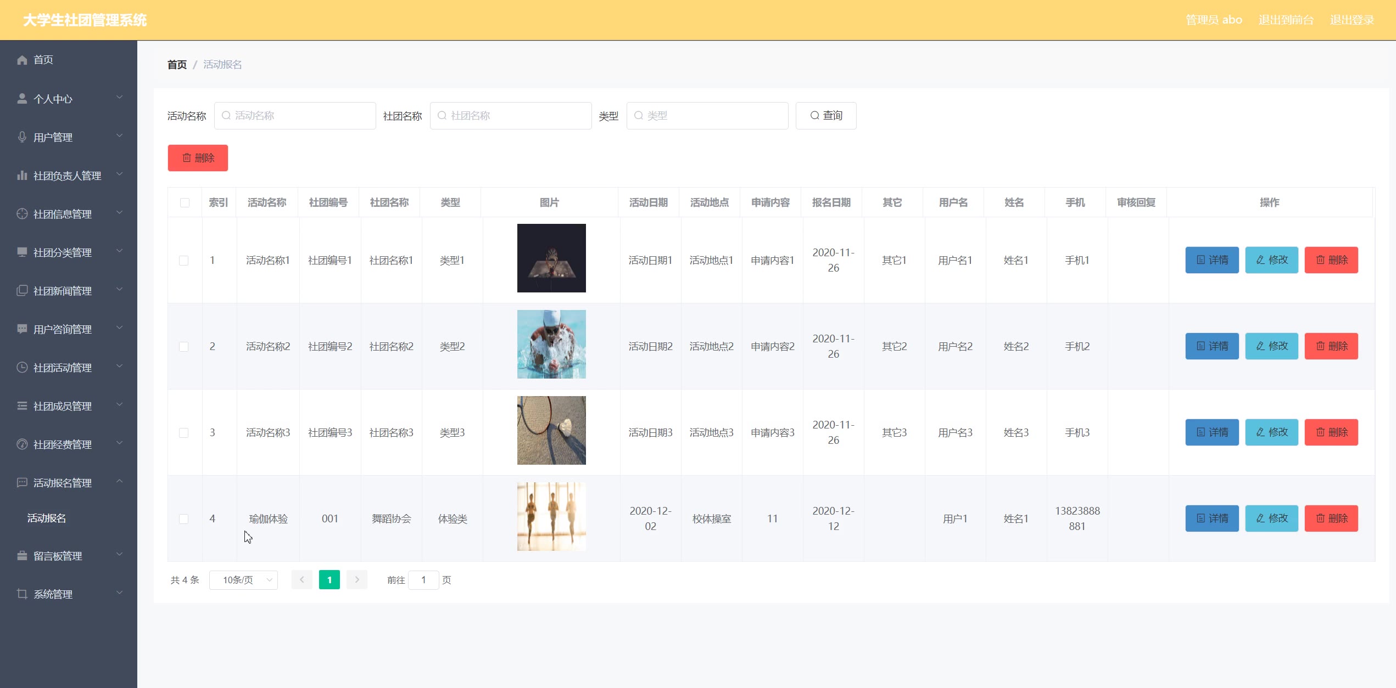Expand the 社团经费管理 sidebar chevron
This screenshot has width=1396, height=688.
[x=119, y=443]
